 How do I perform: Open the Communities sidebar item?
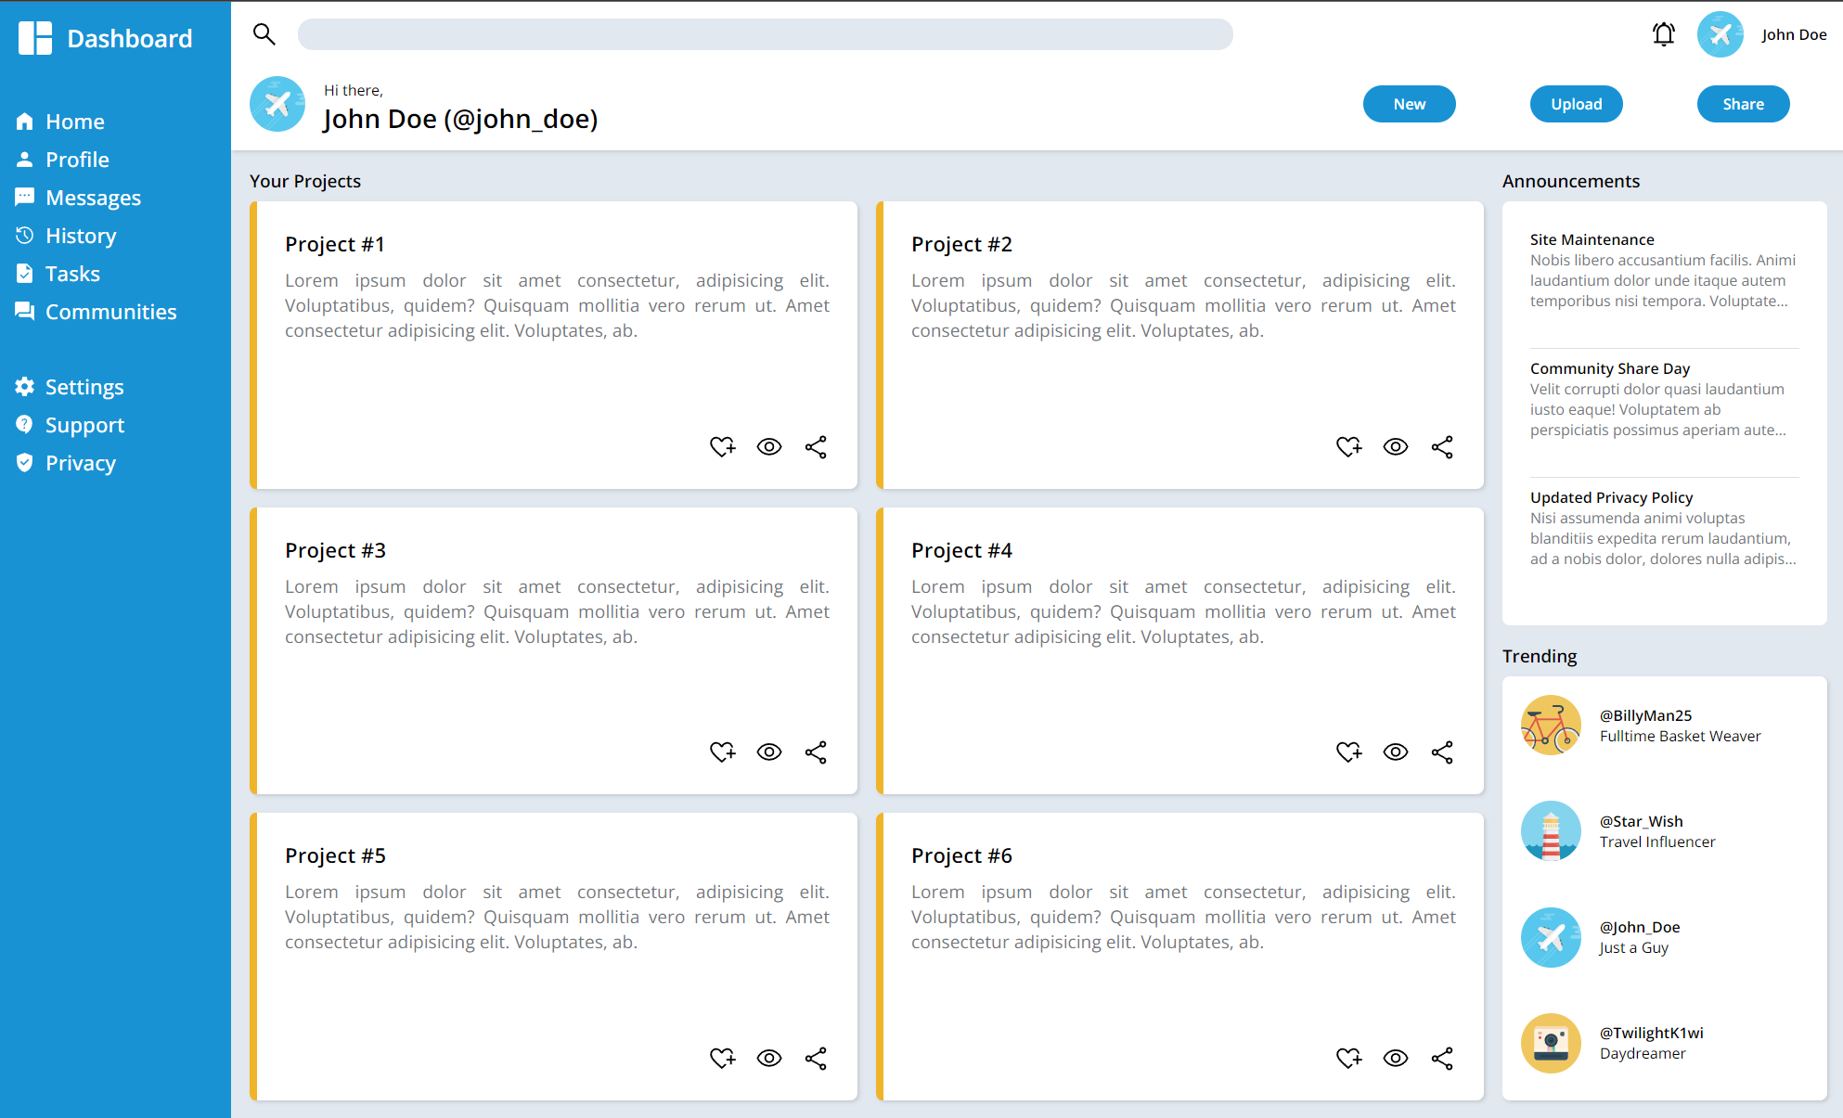[x=112, y=311]
